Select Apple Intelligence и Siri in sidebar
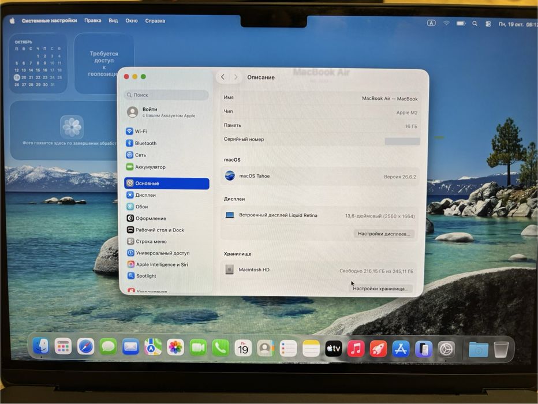The width and height of the screenshot is (538, 404). pyautogui.click(x=167, y=264)
